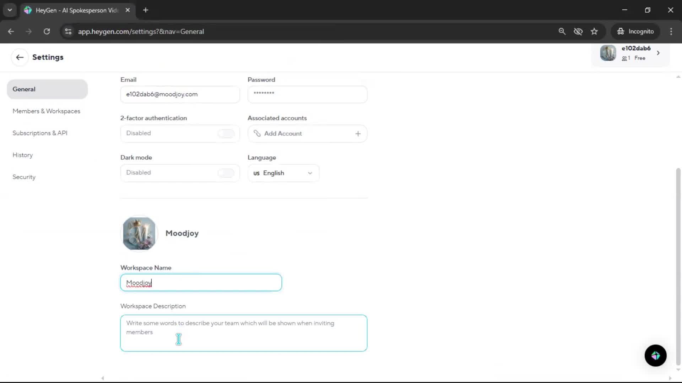Enable 2-factor authentication toggle

226,133
